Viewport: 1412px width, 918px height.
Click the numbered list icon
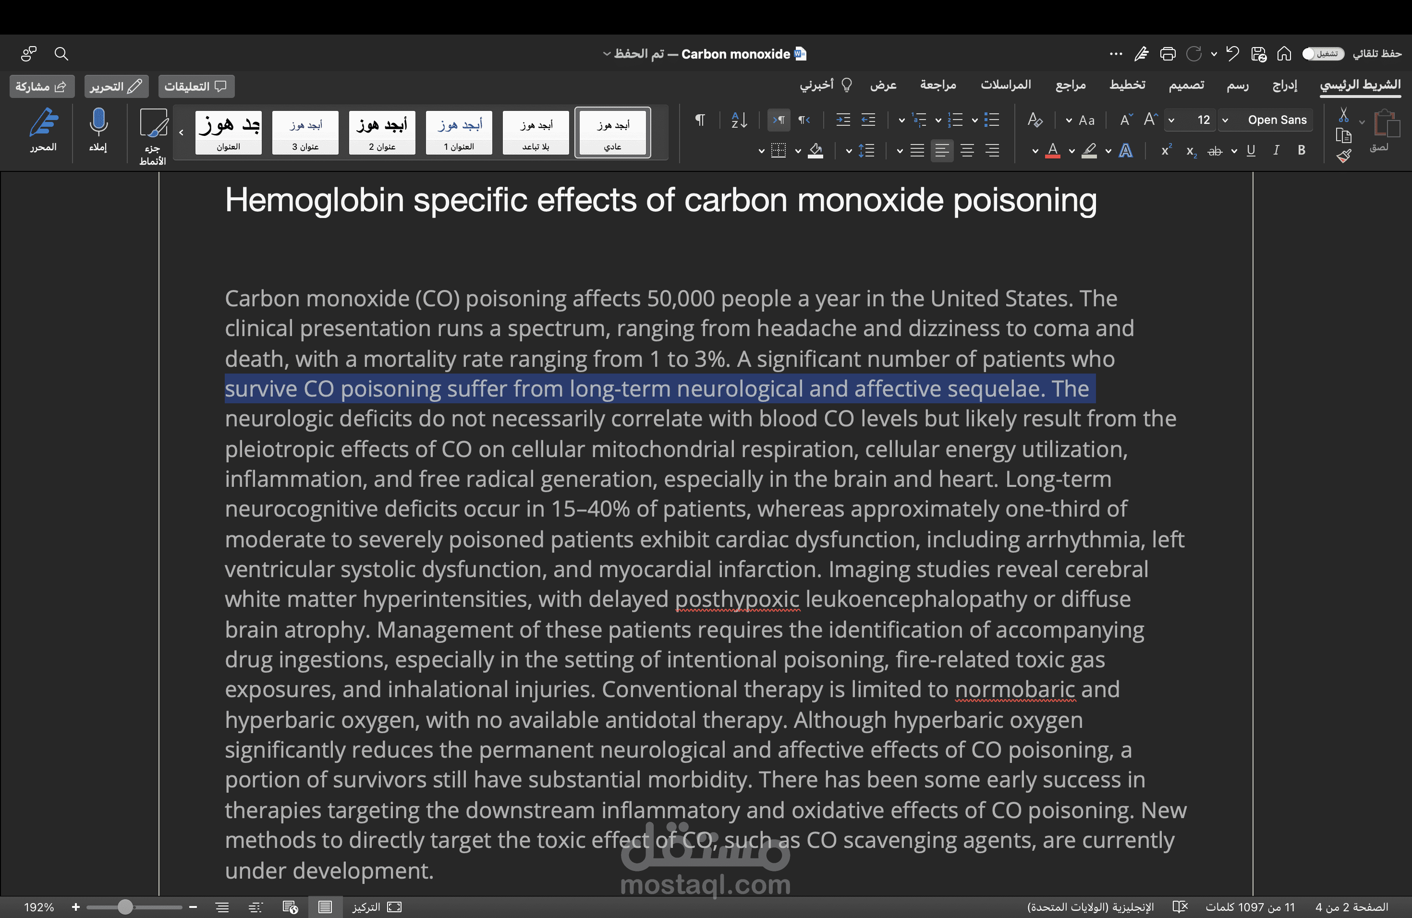click(955, 120)
